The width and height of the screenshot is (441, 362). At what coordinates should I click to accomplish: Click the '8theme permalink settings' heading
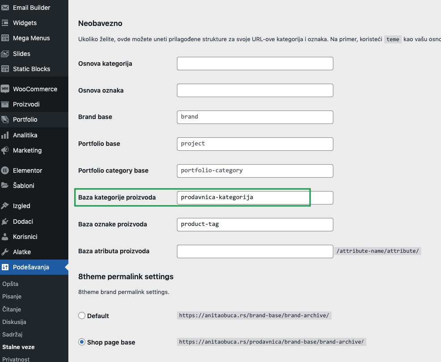[126, 277]
